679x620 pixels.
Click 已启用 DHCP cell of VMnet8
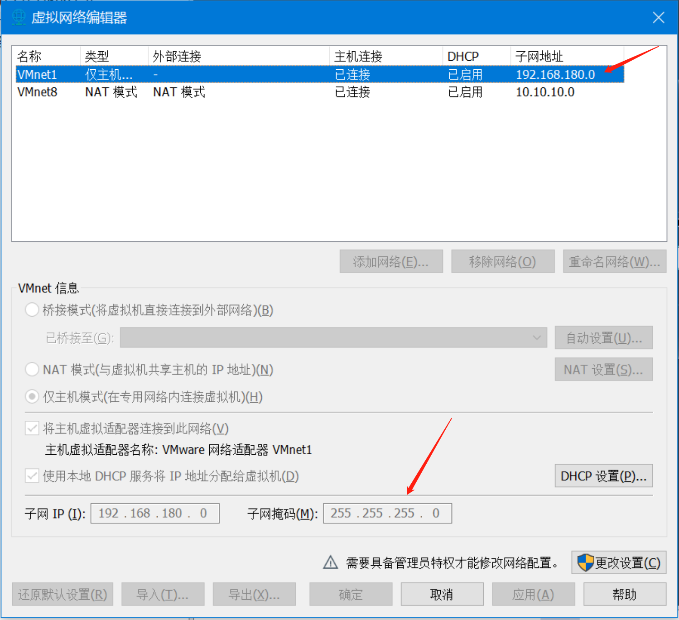click(465, 92)
